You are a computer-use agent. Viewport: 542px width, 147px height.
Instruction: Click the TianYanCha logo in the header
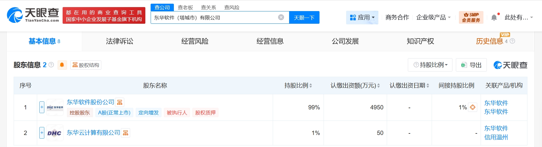click(x=33, y=15)
